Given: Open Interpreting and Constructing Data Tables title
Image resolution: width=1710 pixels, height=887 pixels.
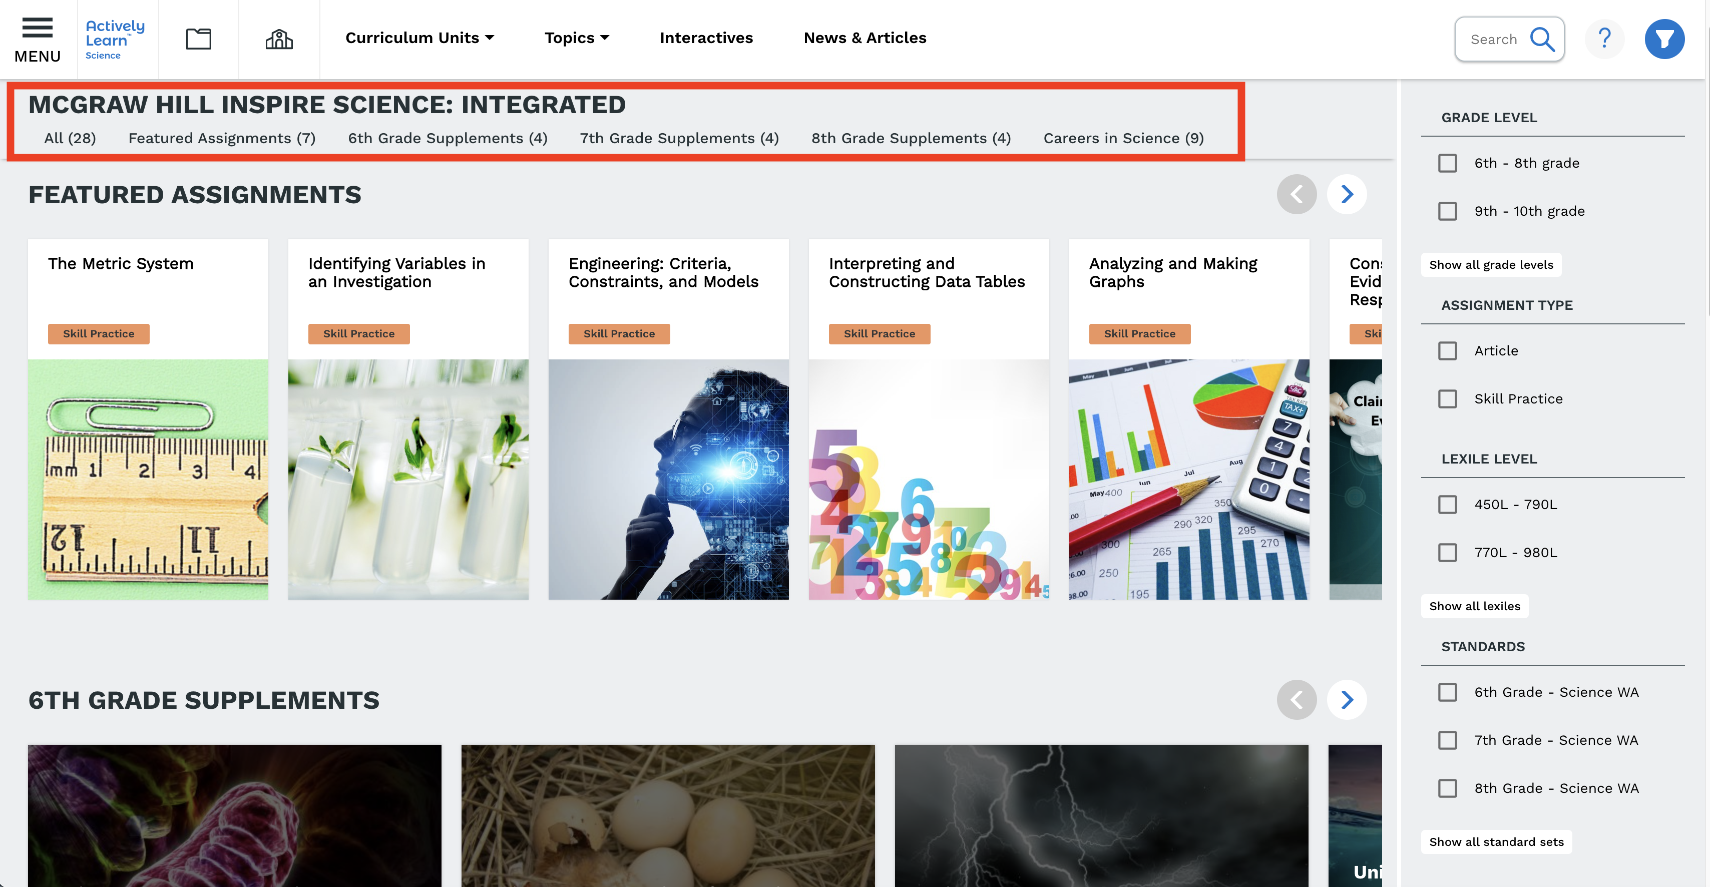Looking at the screenshot, I should [x=927, y=272].
